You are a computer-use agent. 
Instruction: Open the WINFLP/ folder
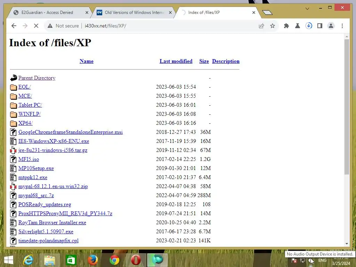(x=30, y=114)
